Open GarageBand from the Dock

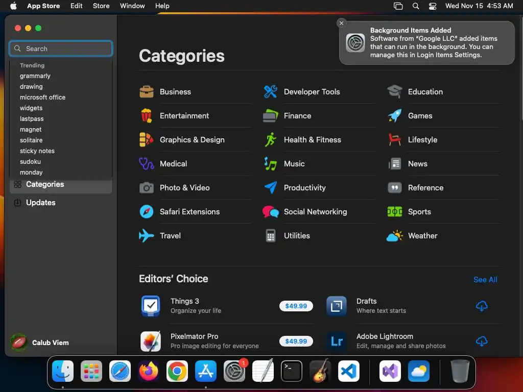pyautogui.click(x=320, y=371)
